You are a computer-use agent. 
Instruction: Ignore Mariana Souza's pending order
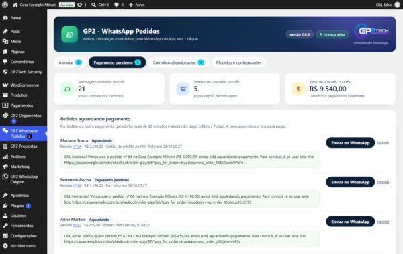coord(384,142)
